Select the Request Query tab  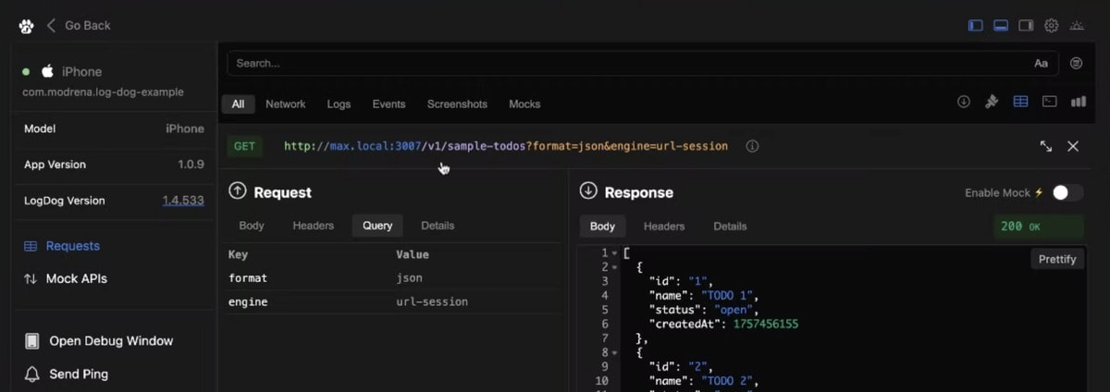pyautogui.click(x=377, y=226)
